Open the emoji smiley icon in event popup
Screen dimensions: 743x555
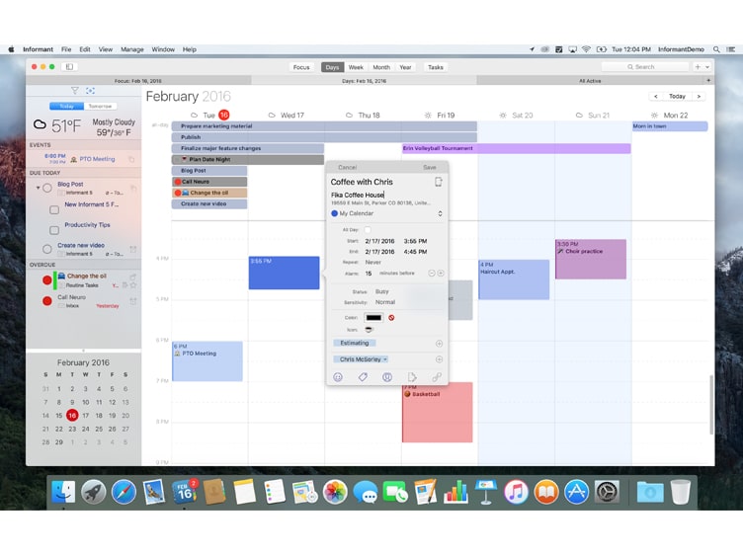point(338,377)
